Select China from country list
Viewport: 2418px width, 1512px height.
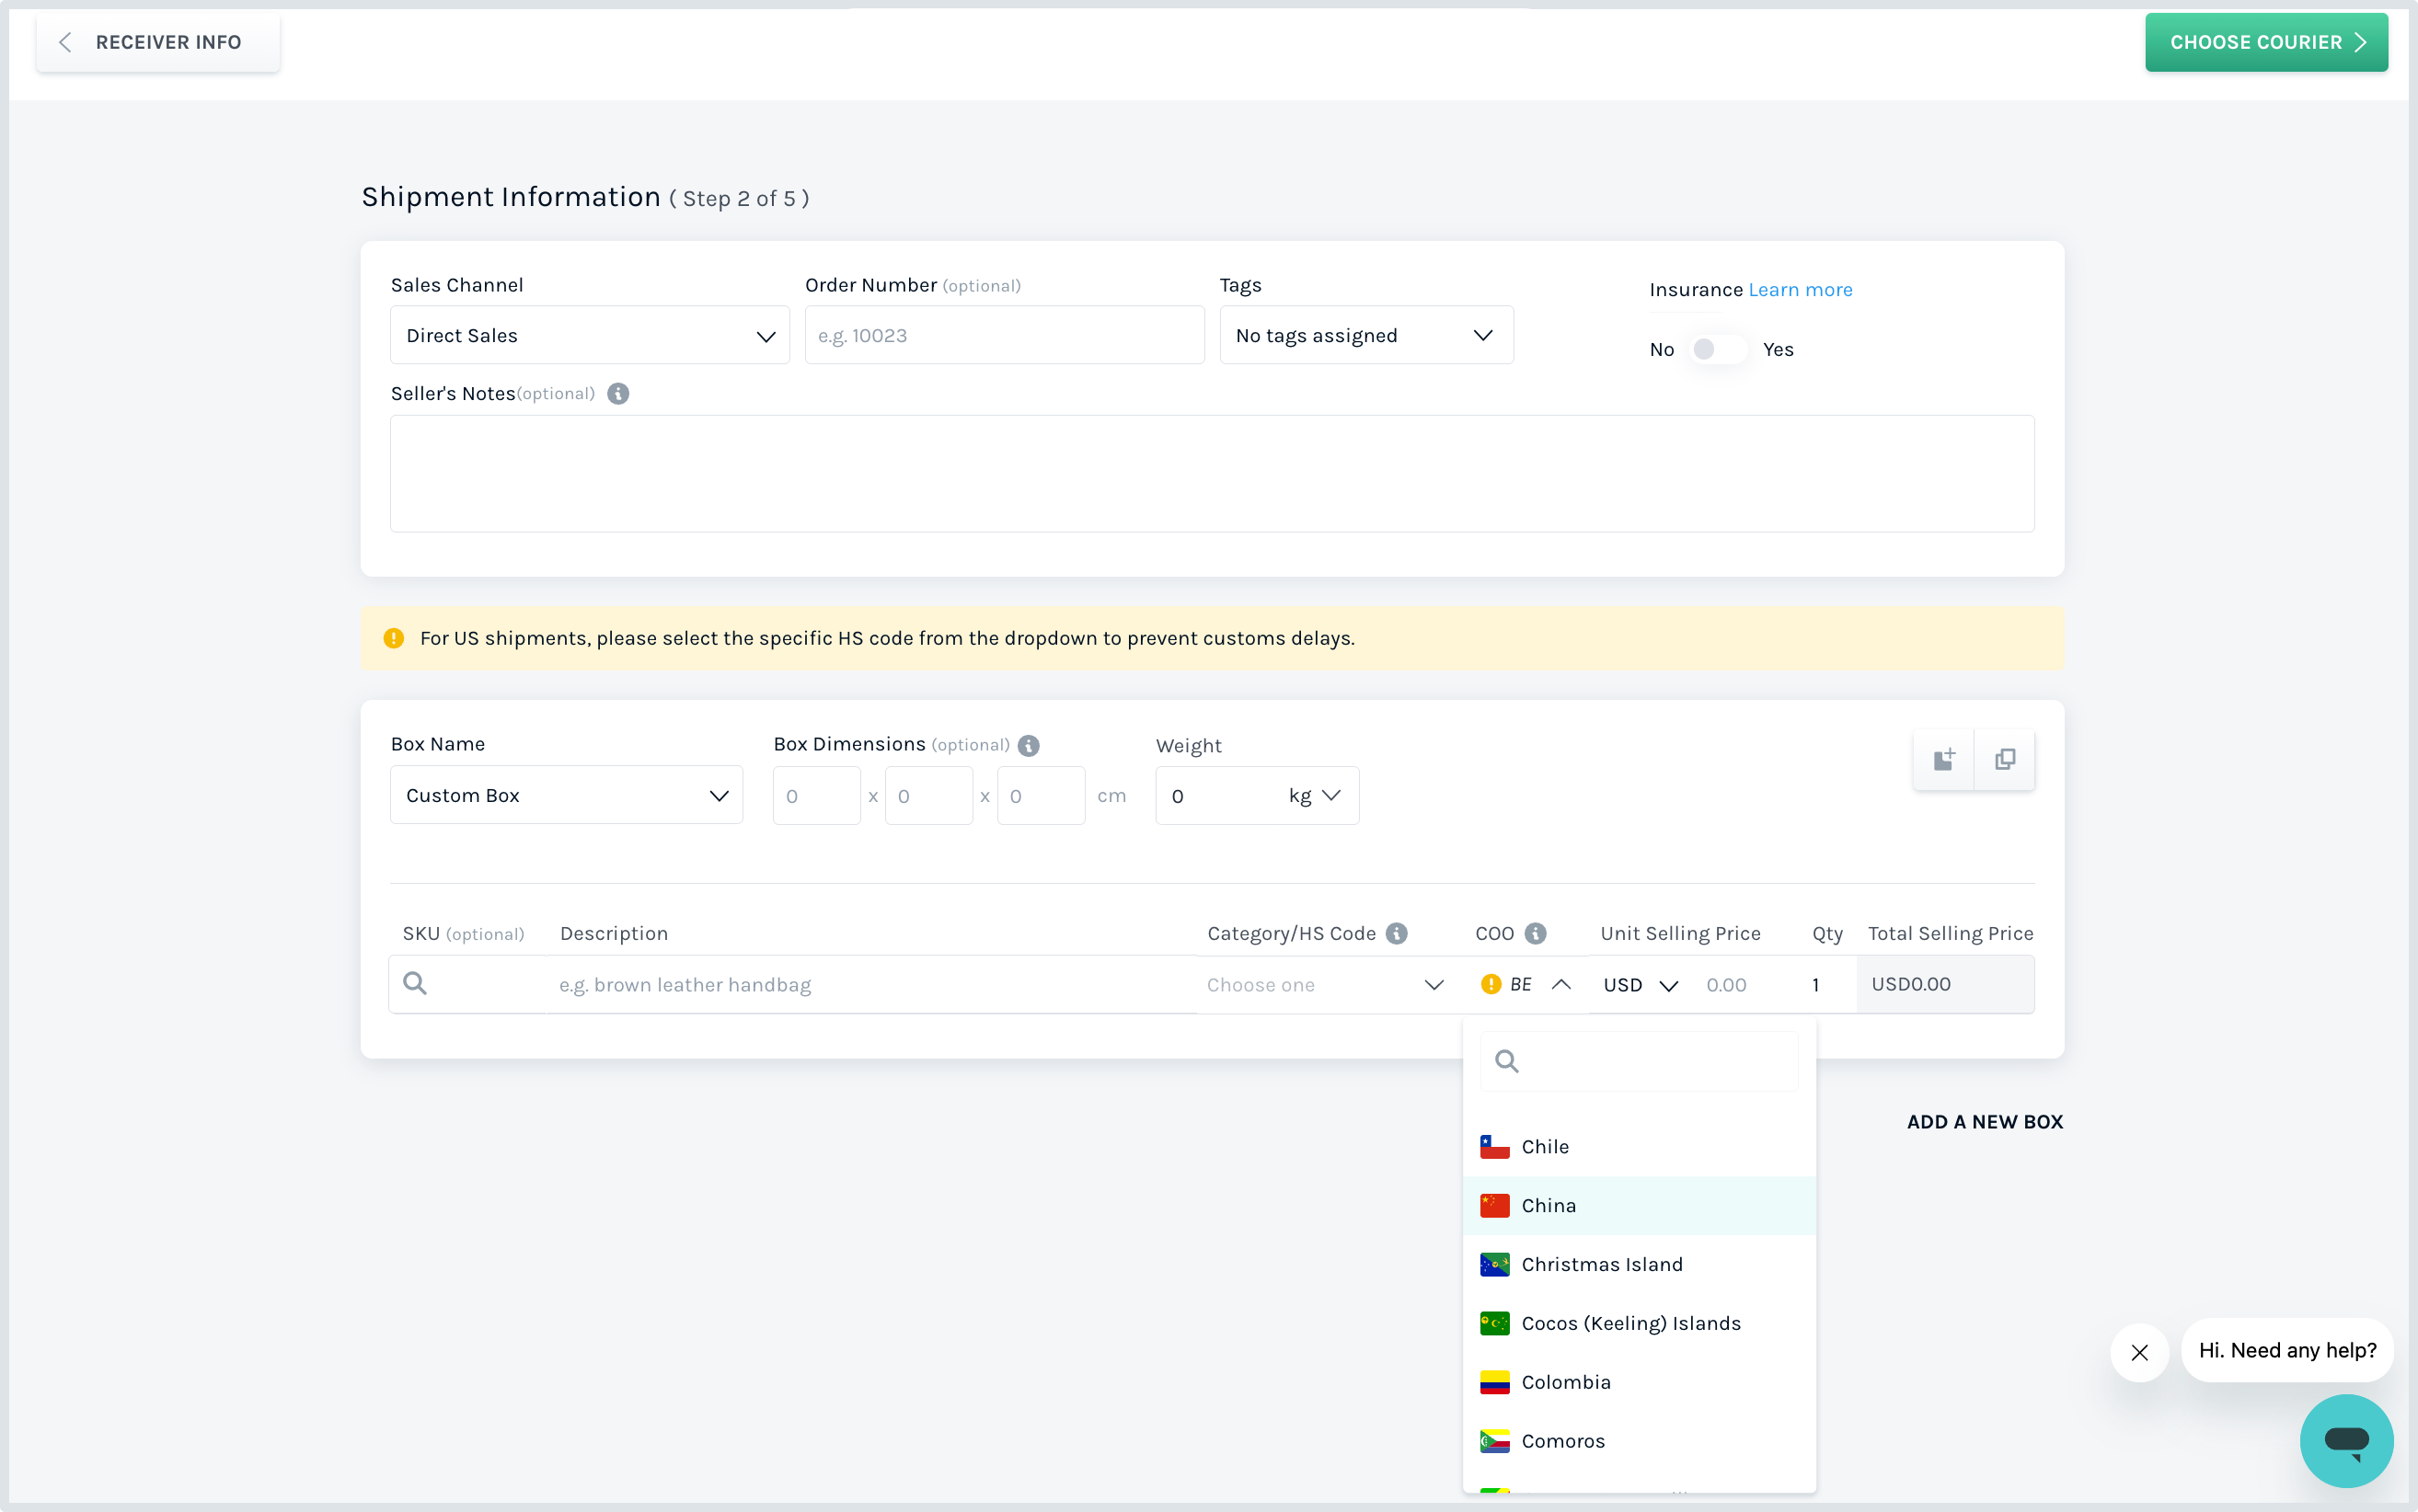tap(1639, 1206)
